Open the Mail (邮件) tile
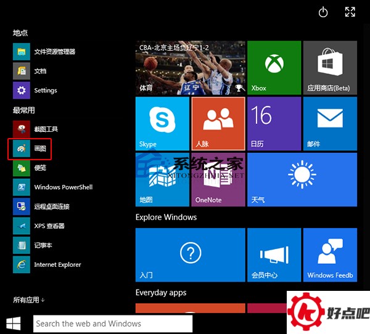 330,124
